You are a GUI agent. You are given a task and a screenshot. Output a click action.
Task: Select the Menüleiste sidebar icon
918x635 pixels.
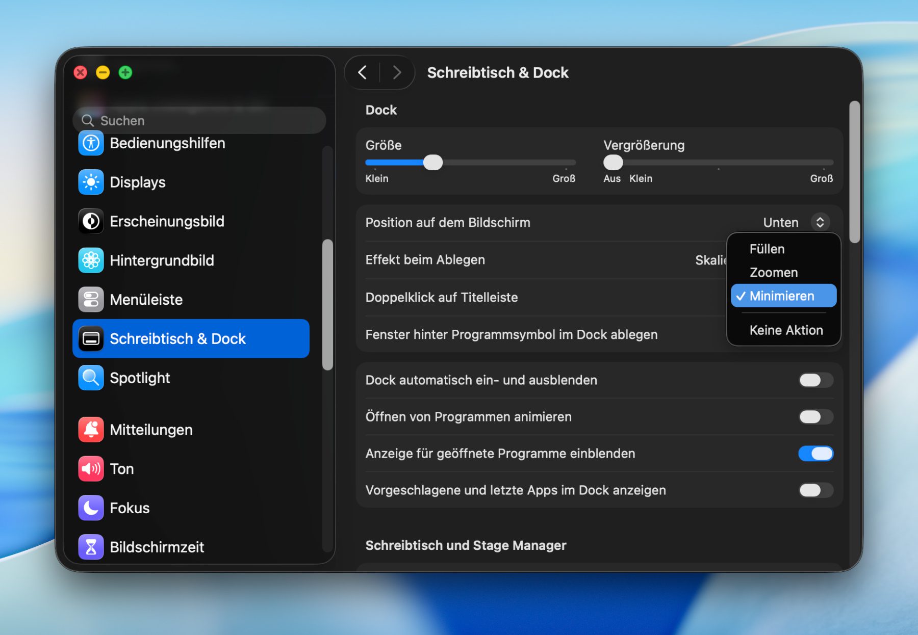click(x=91, y=300)
